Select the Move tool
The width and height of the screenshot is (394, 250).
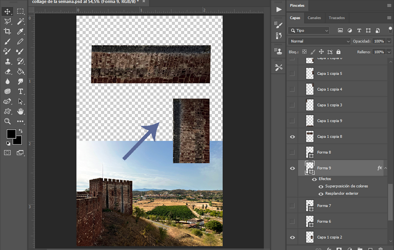point(7,11)
